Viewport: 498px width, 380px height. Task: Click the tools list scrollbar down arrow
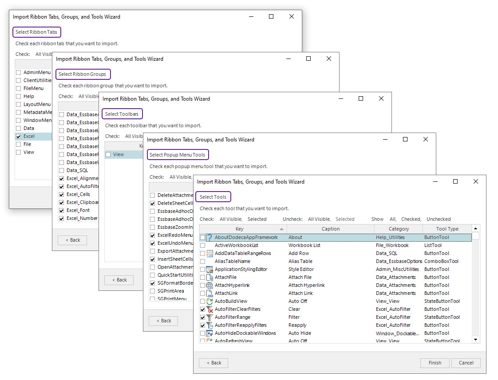pyautogui.click(x=475, y=339)
